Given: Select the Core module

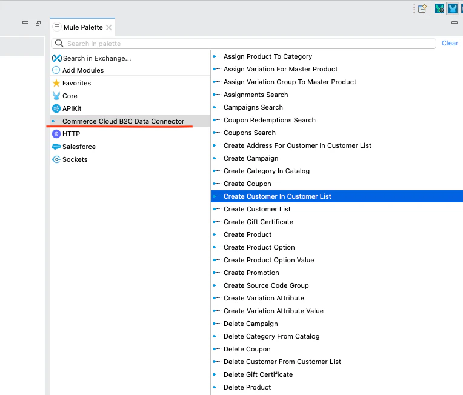Looking at the screenshot, I should [x=70, y=96].
